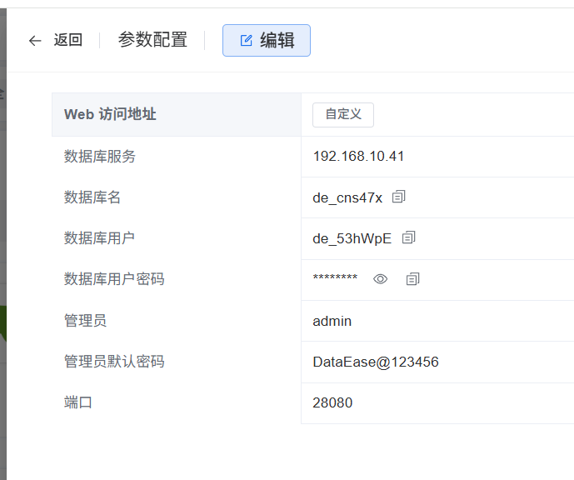
Task: Click the masked password asterisks
Action: click(335, 279)
